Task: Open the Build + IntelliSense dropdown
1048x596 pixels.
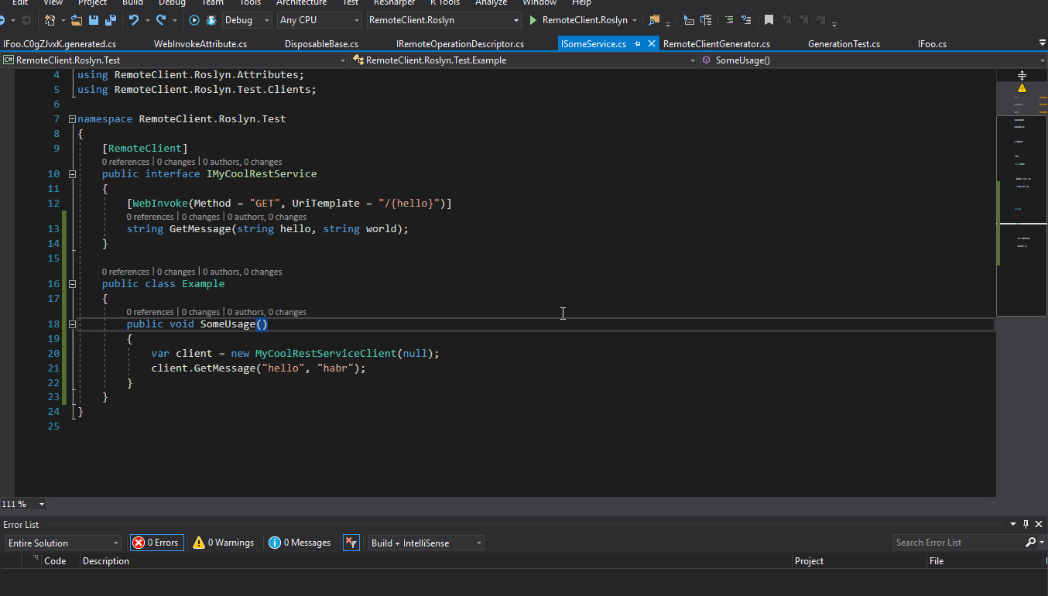Action: point(426,543)
